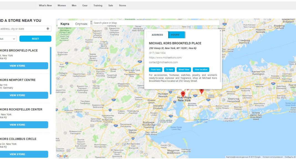Click the Kors Newport Centre list heading
Viewport: 296px width, 160px height.
(x=18, y=80)
